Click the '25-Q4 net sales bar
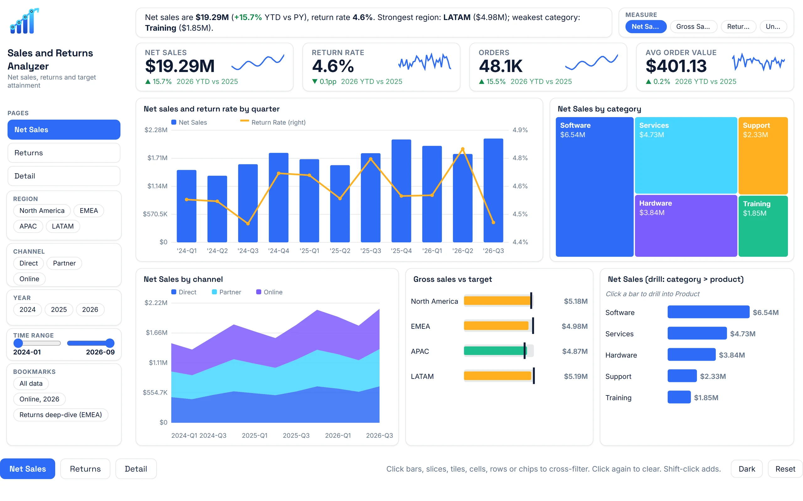Screen dimensions: 803x501 [401, 191]
